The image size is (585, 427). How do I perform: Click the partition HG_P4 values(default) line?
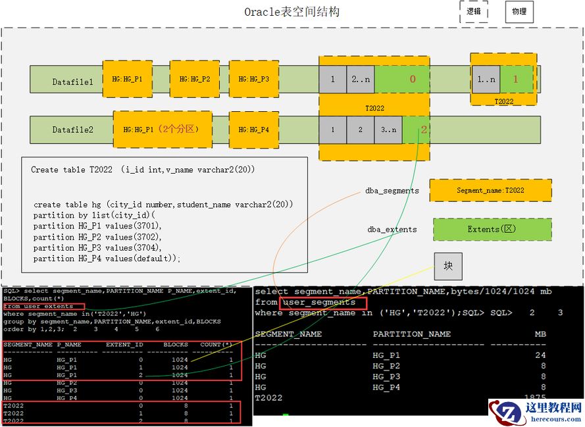pos(107,259)
